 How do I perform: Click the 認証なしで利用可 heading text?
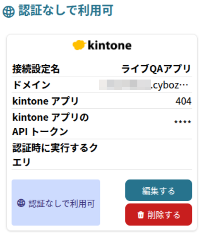[x=66, y=11]
